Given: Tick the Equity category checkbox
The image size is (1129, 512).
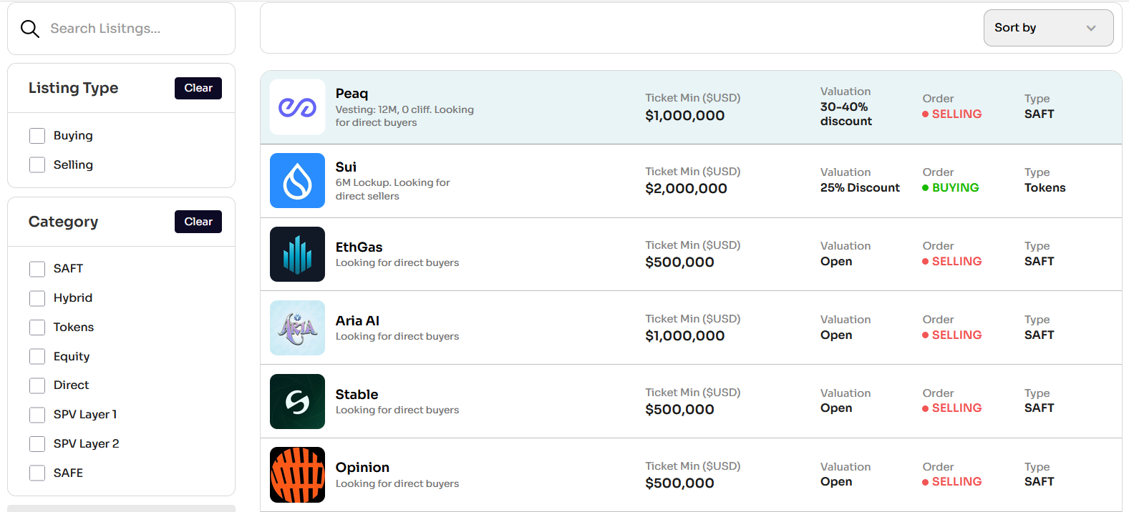Looking at the screenshot, I should click(37, 357).
